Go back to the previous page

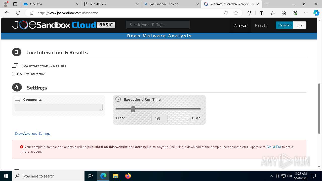pyautogui.click(x=7, y=13)
